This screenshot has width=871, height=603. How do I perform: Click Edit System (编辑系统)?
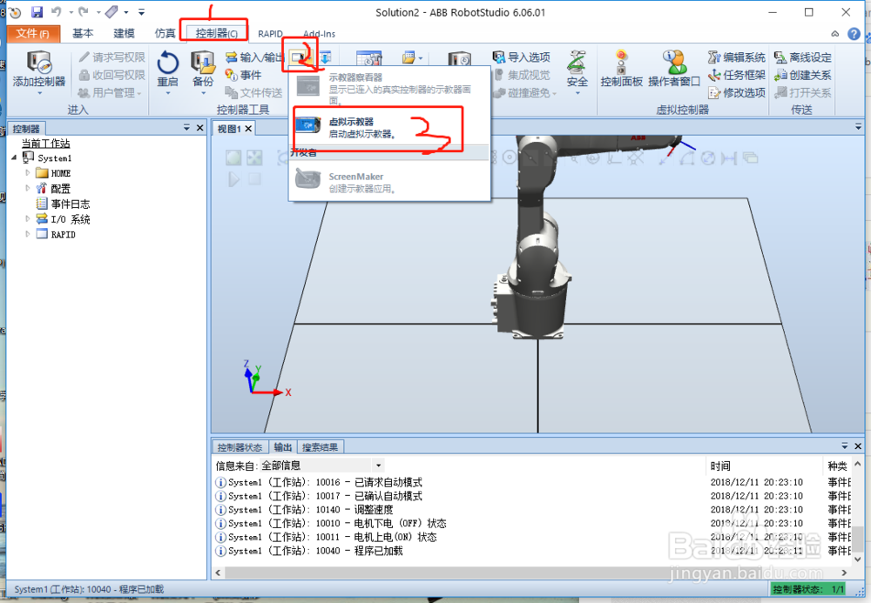pos(737,57)
